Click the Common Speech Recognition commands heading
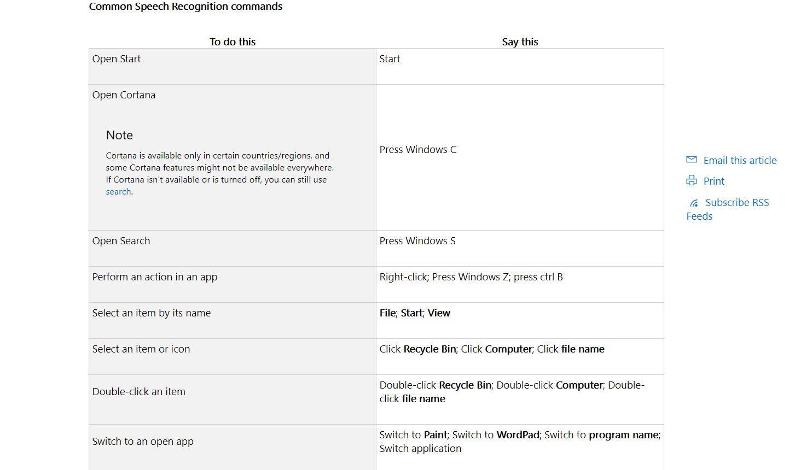 pyautogui.click(x=185, y=7)
